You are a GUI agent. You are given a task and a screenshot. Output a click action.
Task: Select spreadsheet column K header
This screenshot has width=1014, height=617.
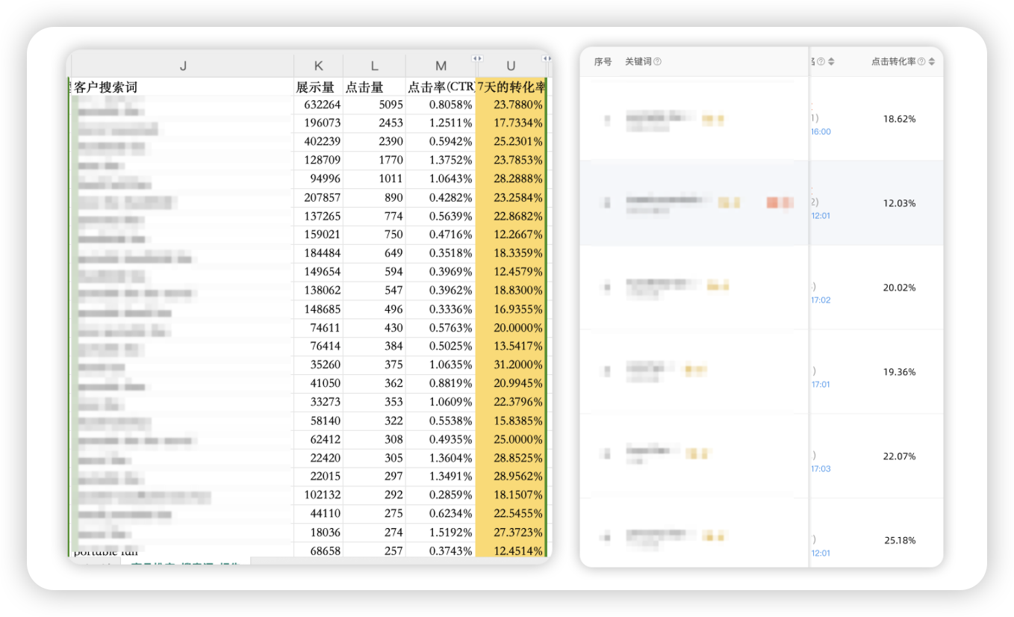click(319, 66)
